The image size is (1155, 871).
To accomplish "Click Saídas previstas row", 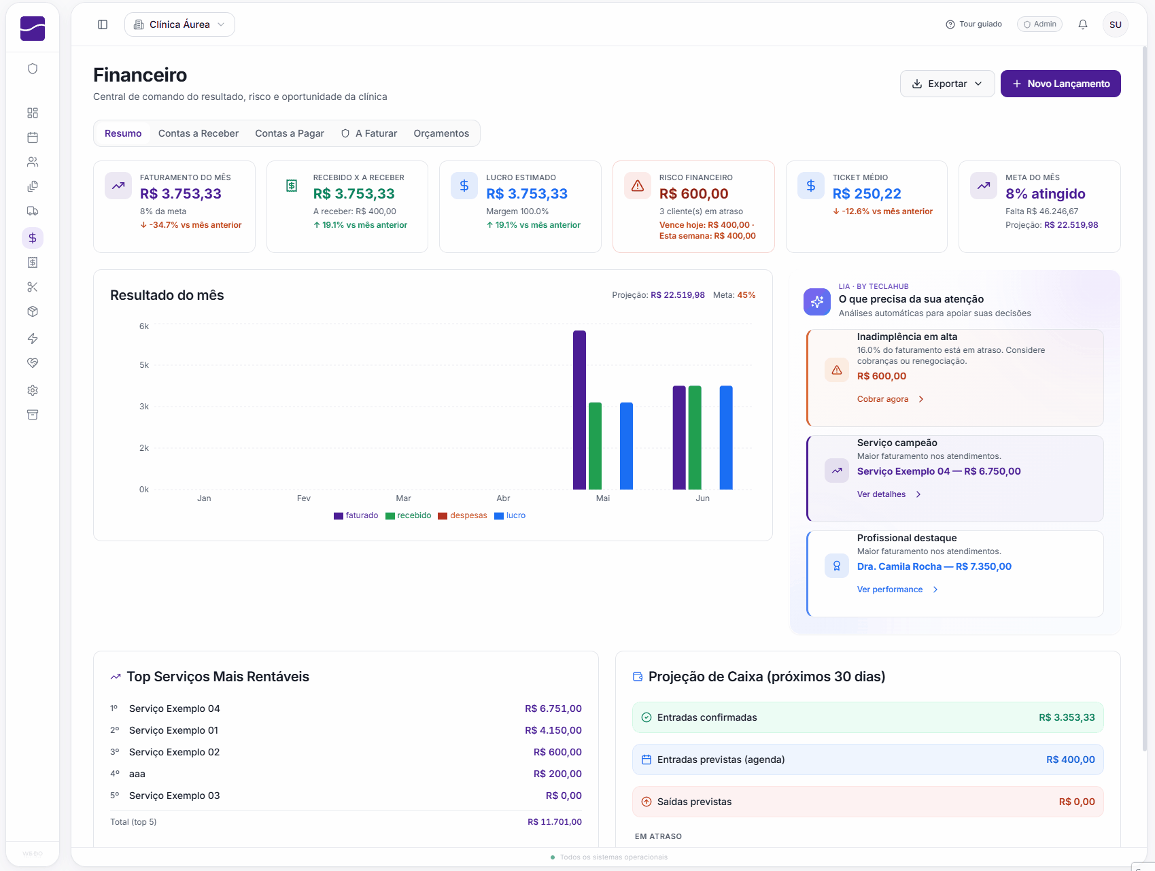I will (867, 802).
